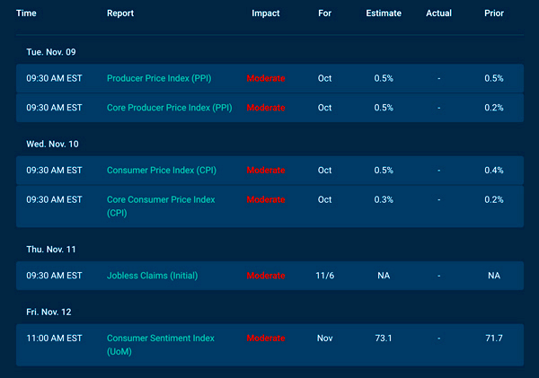
Task: Click the For column header
Action: 324,13
